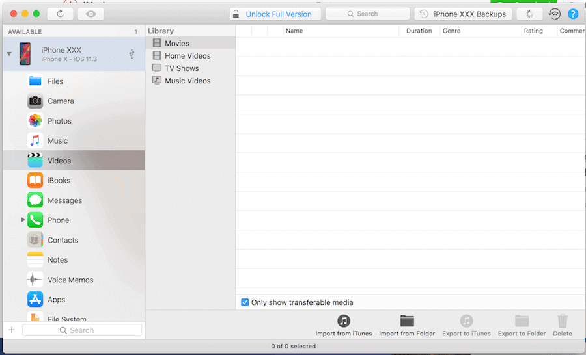Open the Music section

click(x=74, y=140)
